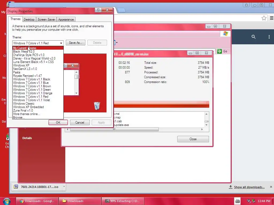Open the Theme combo box dropdown arrow
Image resolution: width=274 pixels, height=205 pixels.
(61, 43)
